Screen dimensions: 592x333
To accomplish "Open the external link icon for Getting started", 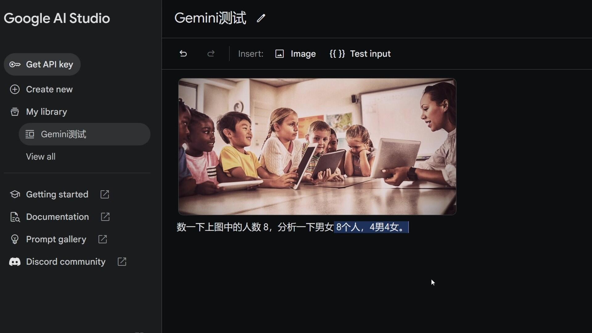I will click(x=105, y=194).
